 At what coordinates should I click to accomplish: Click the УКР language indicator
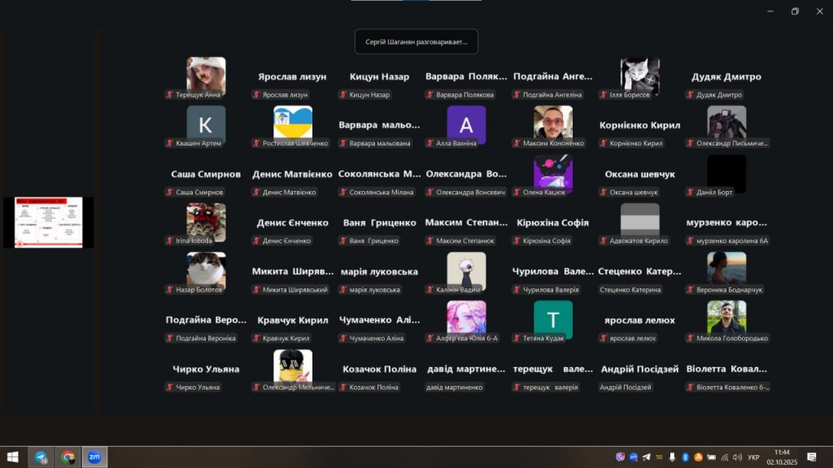tap(753, 457)
